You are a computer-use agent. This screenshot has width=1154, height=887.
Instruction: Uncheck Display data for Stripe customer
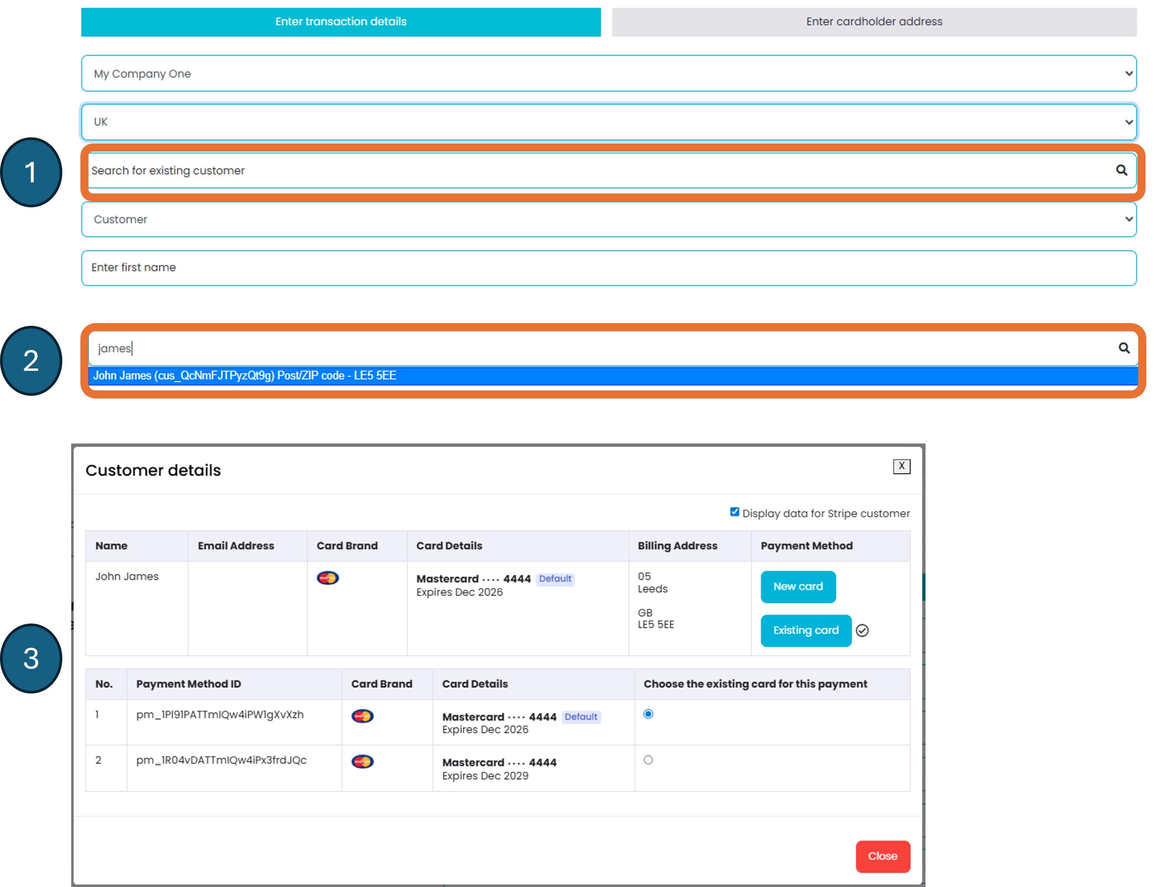(734, 511)
